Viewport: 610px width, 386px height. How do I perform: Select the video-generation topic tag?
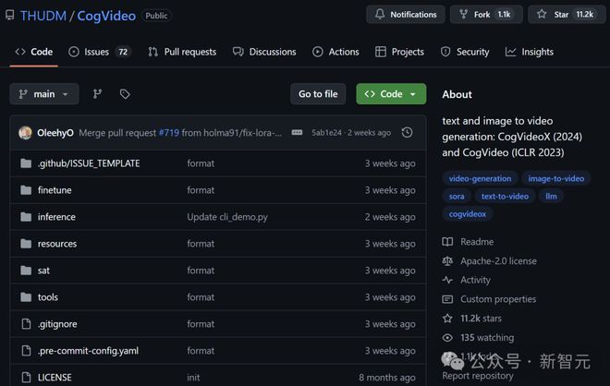pyautogui.click(x=479, y=178)
